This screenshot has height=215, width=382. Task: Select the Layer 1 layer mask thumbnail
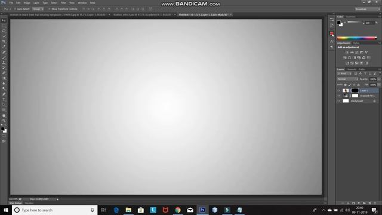click(x=355, y=90)
